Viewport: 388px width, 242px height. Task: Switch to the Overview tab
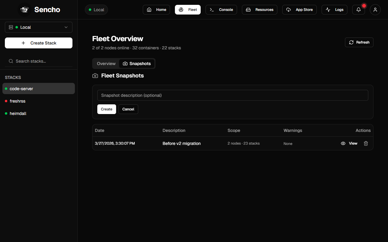tap(106, 64)
